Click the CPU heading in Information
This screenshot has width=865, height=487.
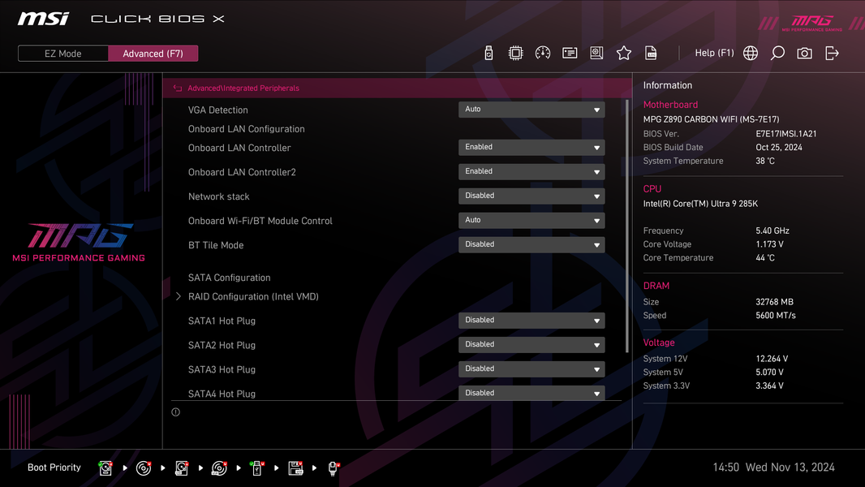(x=652, y=188)
